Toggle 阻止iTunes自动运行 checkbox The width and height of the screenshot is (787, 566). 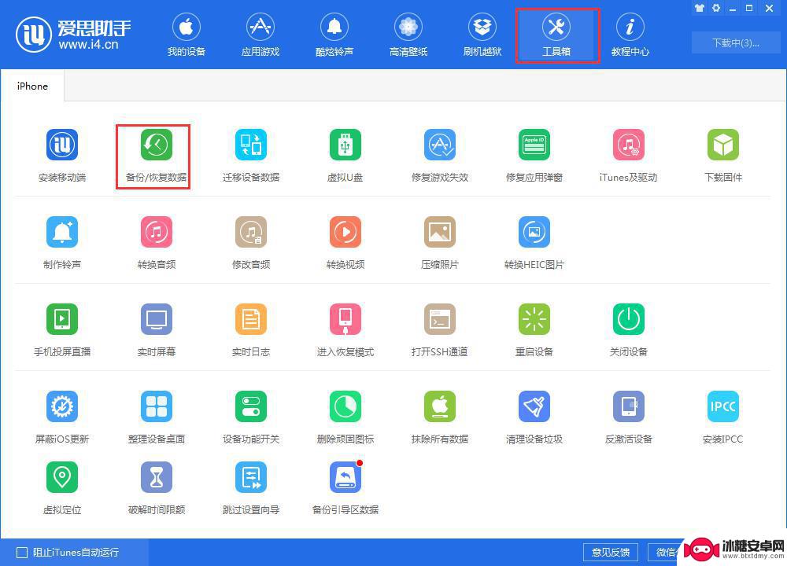click(x=22, y=553)
